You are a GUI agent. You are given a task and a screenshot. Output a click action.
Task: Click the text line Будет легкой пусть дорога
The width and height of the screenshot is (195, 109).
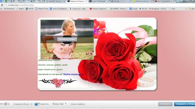click(50, 70)
